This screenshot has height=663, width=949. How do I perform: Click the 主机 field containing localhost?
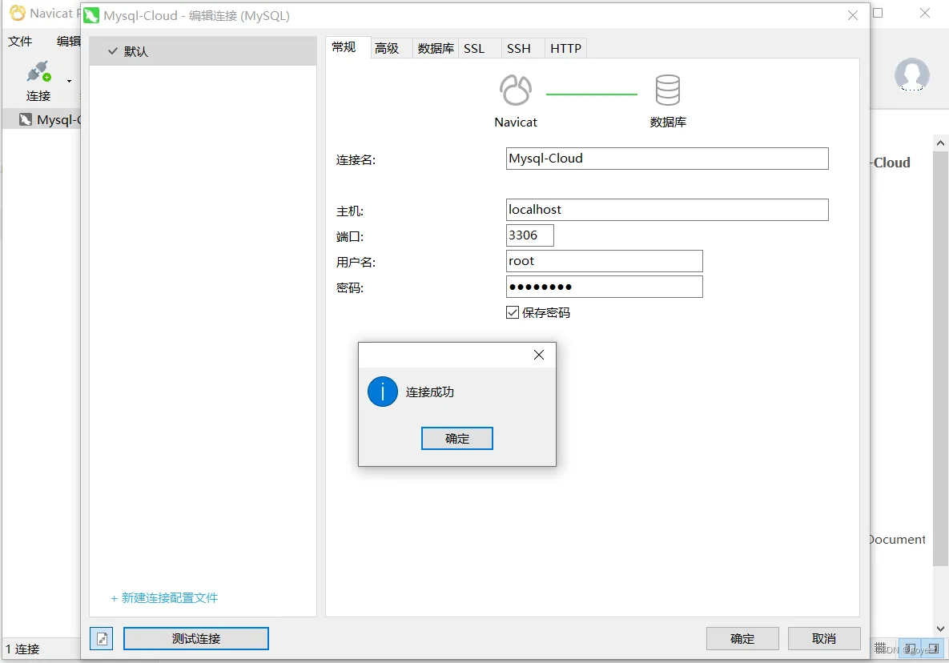point(667,210)
